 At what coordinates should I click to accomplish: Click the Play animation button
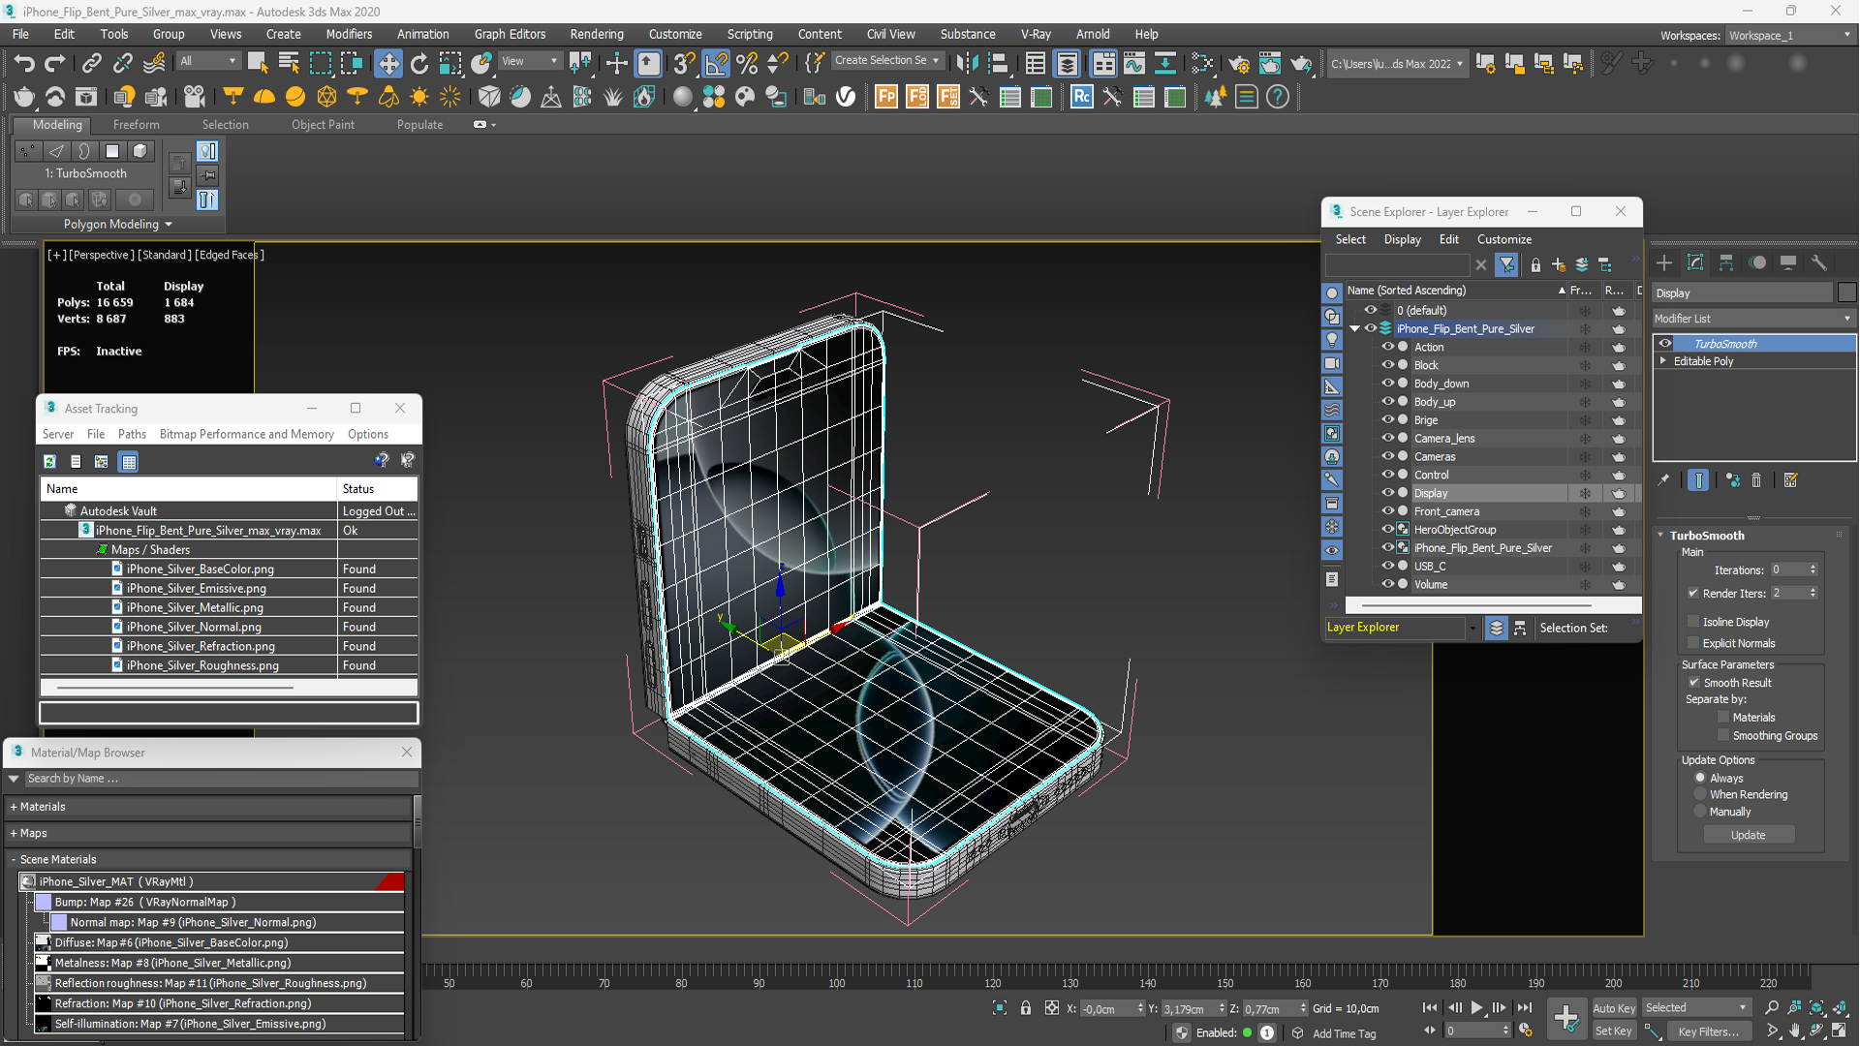click(1476, 1008)
